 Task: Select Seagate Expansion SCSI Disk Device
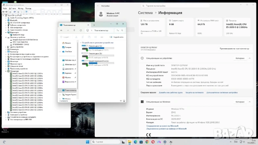pos(25,39)
